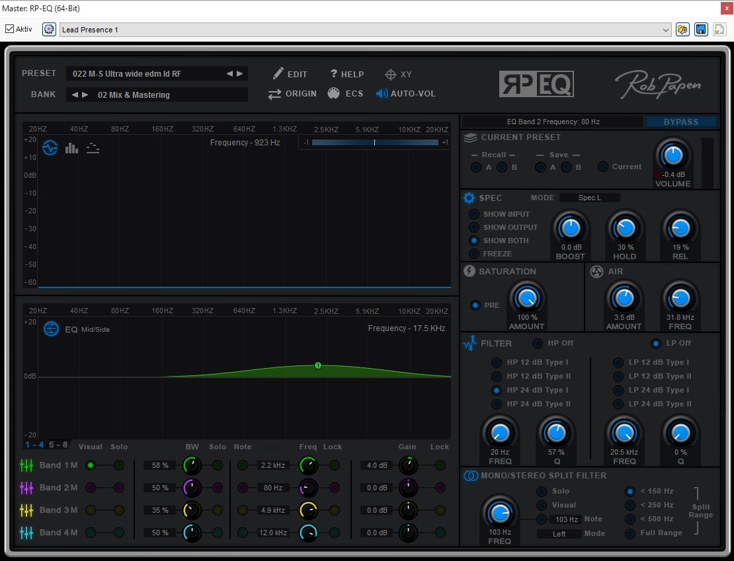
Task: Switch to EQ bands 1 - 4 tab
Action: point(34,445)
